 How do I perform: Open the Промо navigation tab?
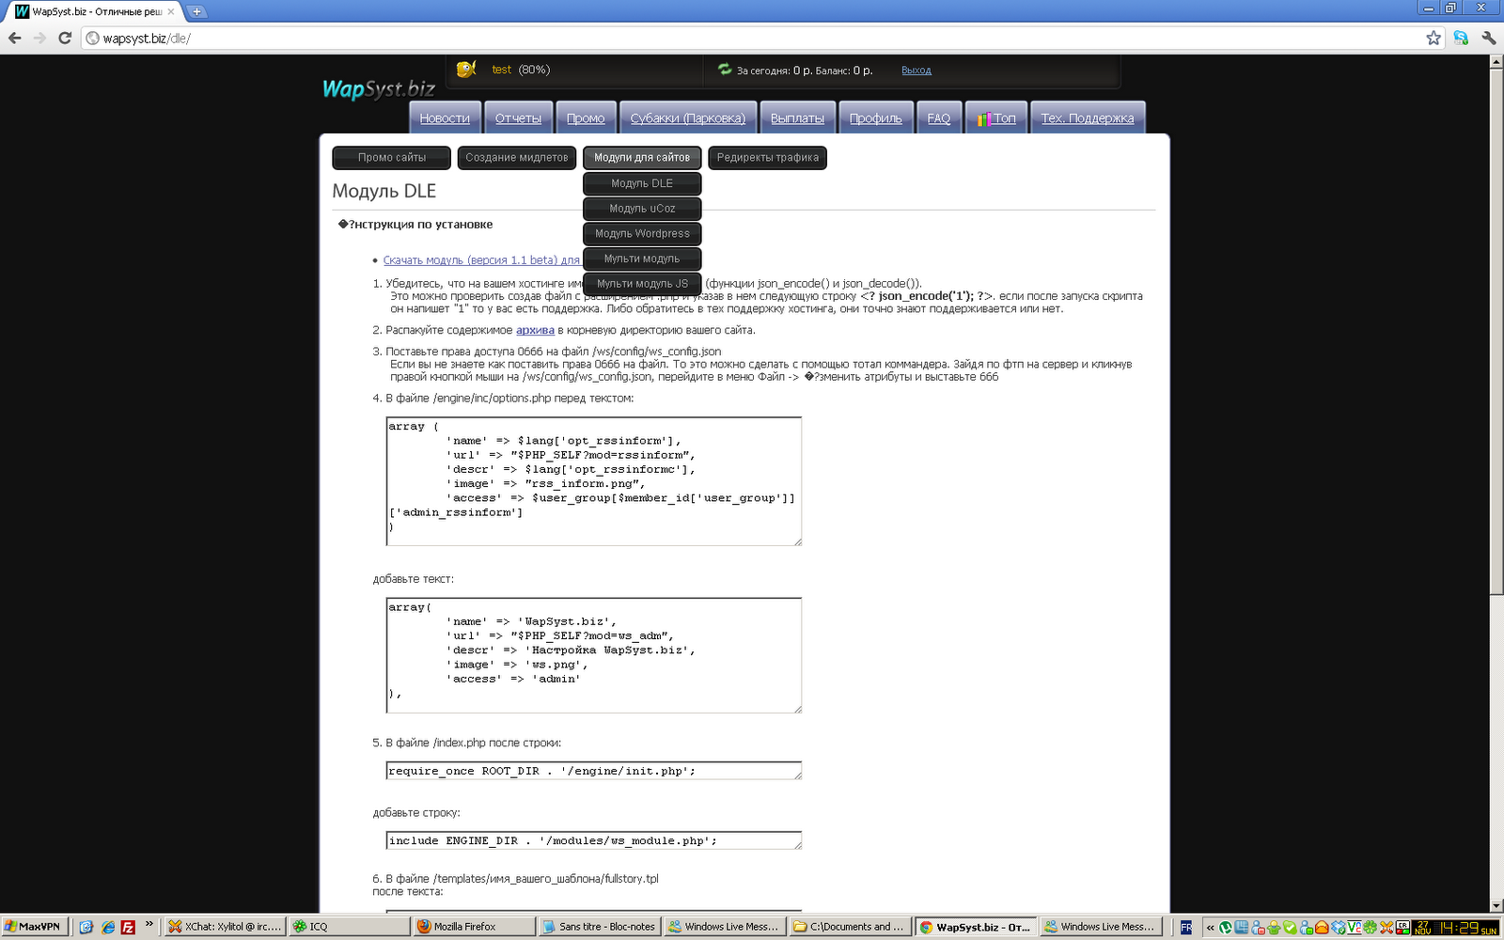[586, 117]
